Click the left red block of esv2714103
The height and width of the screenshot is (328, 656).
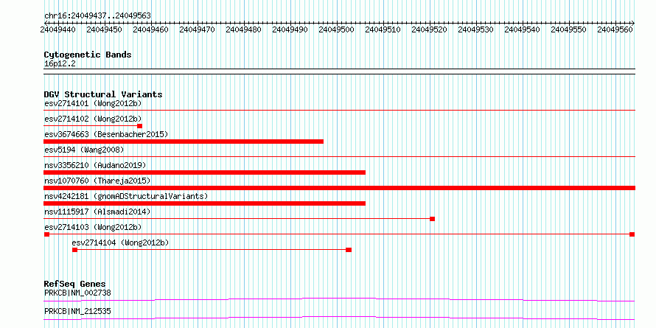point(47,234)
